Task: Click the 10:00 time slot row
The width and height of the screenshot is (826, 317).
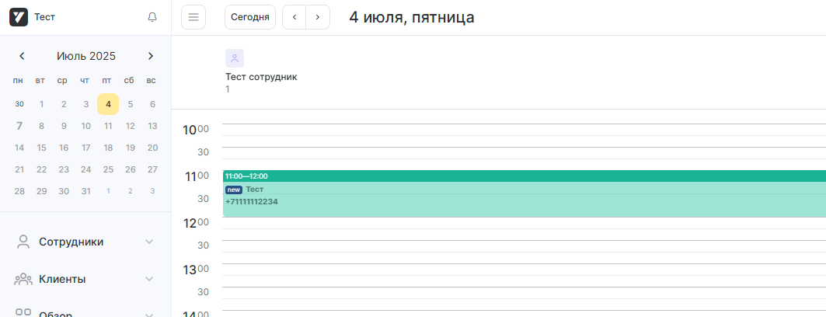Action: click(525, 130)
